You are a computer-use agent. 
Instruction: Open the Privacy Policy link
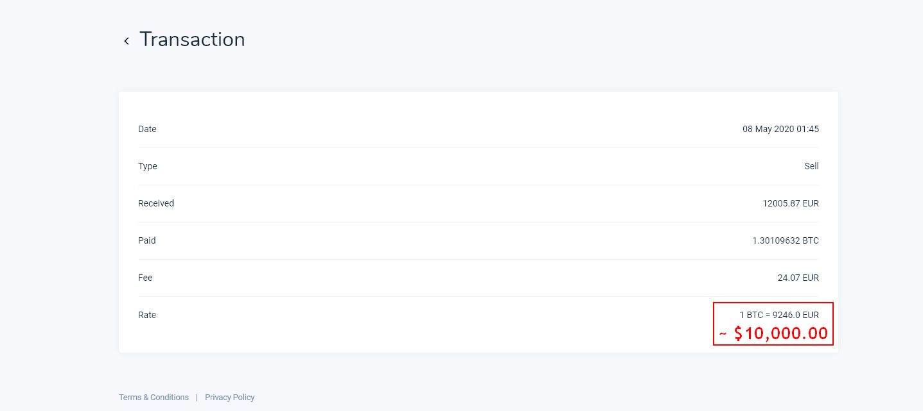(229, 398)
